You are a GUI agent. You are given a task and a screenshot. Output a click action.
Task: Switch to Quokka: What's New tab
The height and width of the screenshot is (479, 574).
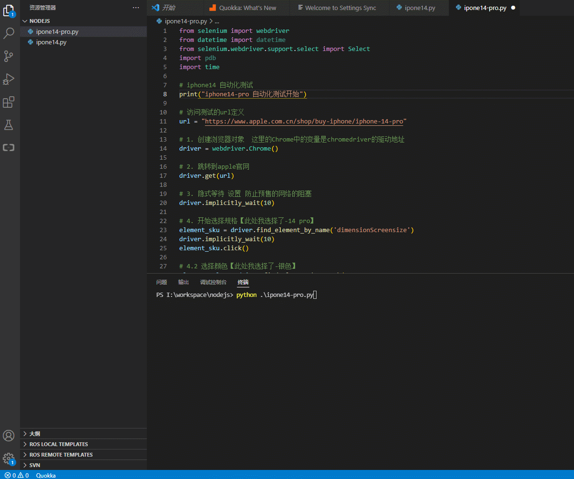pyautogui.click(x=247, y=8)
